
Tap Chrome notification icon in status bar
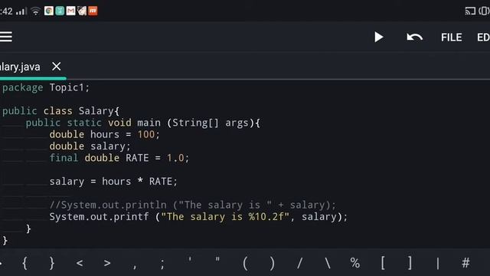pyautogui.click(x=49, y=11)
